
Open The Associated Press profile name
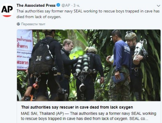click(36, 6)
